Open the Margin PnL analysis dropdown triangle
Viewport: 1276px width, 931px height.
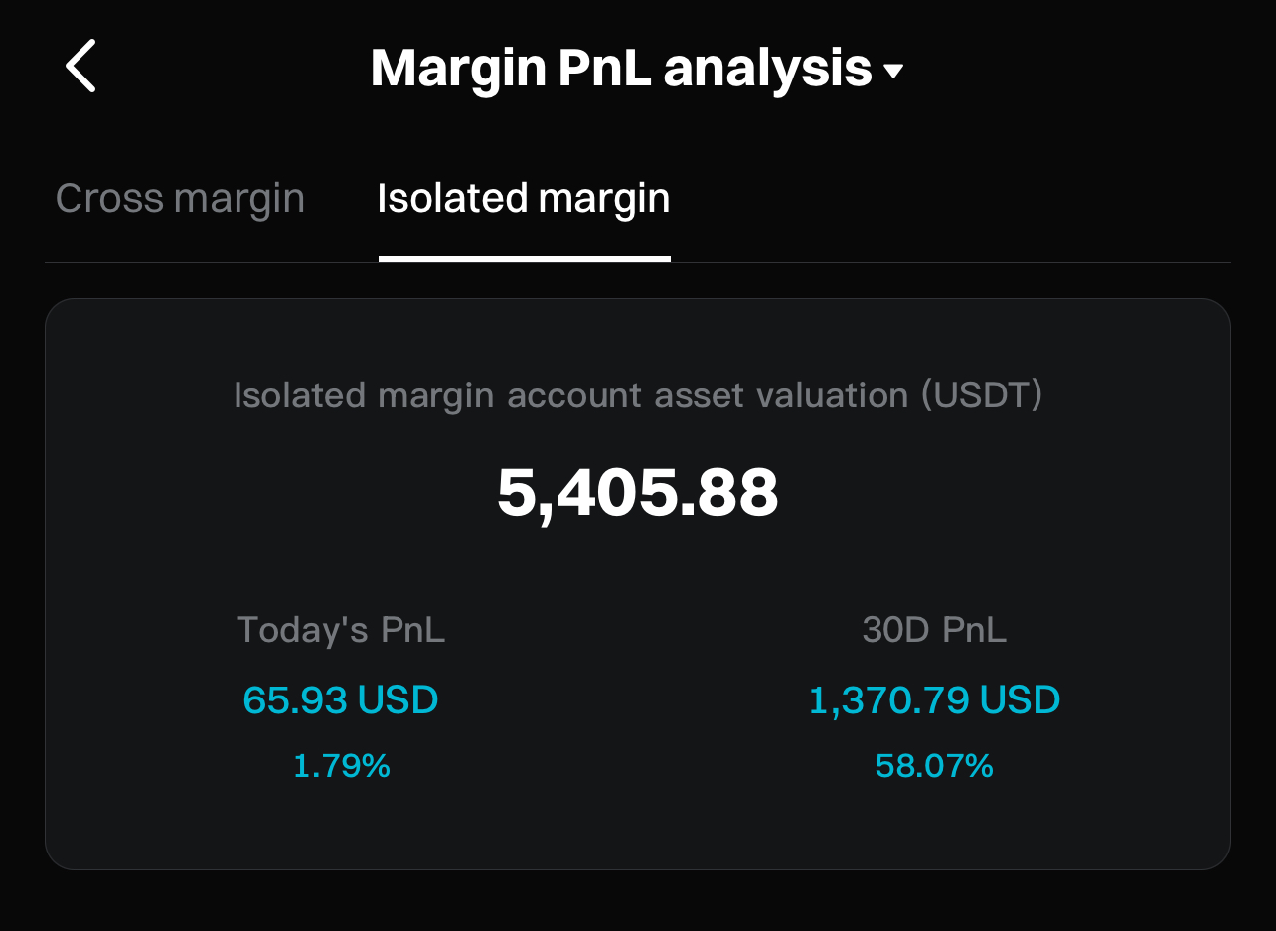click(x=894, y=71)
